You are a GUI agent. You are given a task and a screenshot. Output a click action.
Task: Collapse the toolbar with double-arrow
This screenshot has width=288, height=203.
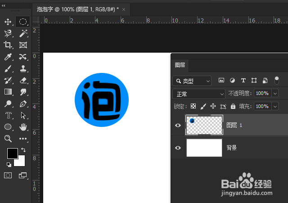[x=3, y=6]
